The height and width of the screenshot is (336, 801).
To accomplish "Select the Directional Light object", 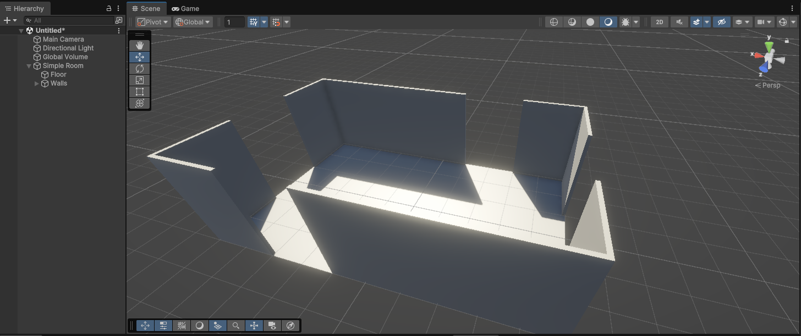I will point(67,48).
